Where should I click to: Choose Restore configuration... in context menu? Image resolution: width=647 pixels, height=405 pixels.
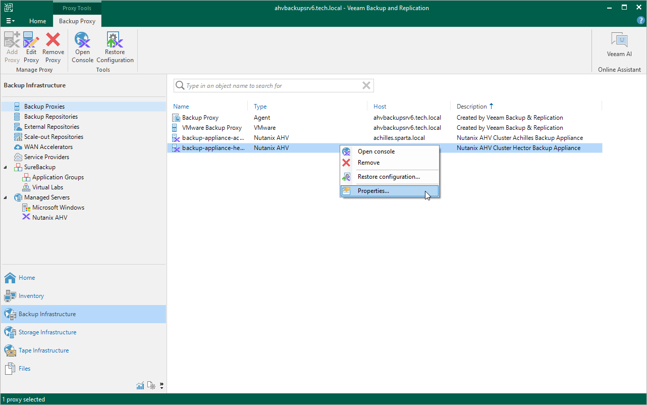click(390, 177)
